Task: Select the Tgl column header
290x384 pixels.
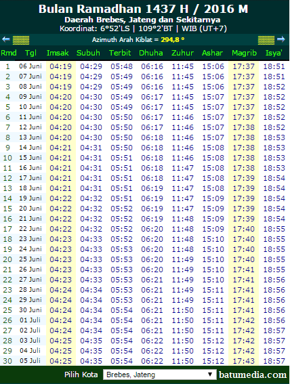Action: coord(30,53)
